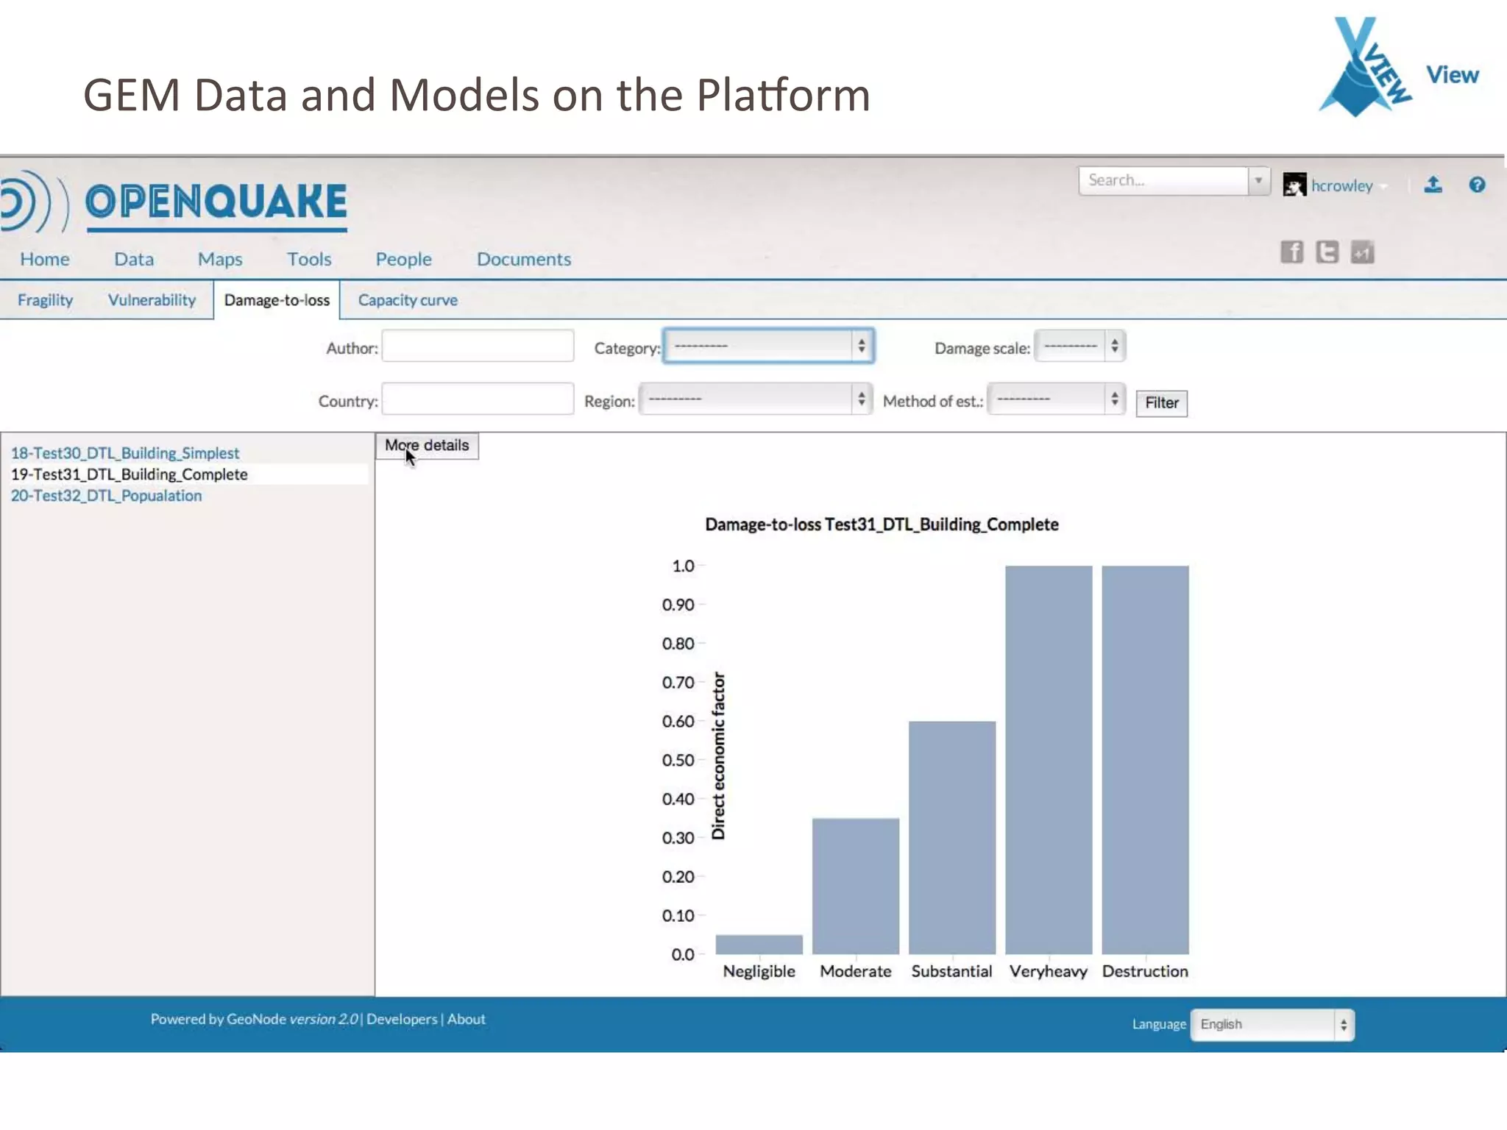Click the Google +1 icon
Screen dimensions: 1507x1130
click(1362, 252)
